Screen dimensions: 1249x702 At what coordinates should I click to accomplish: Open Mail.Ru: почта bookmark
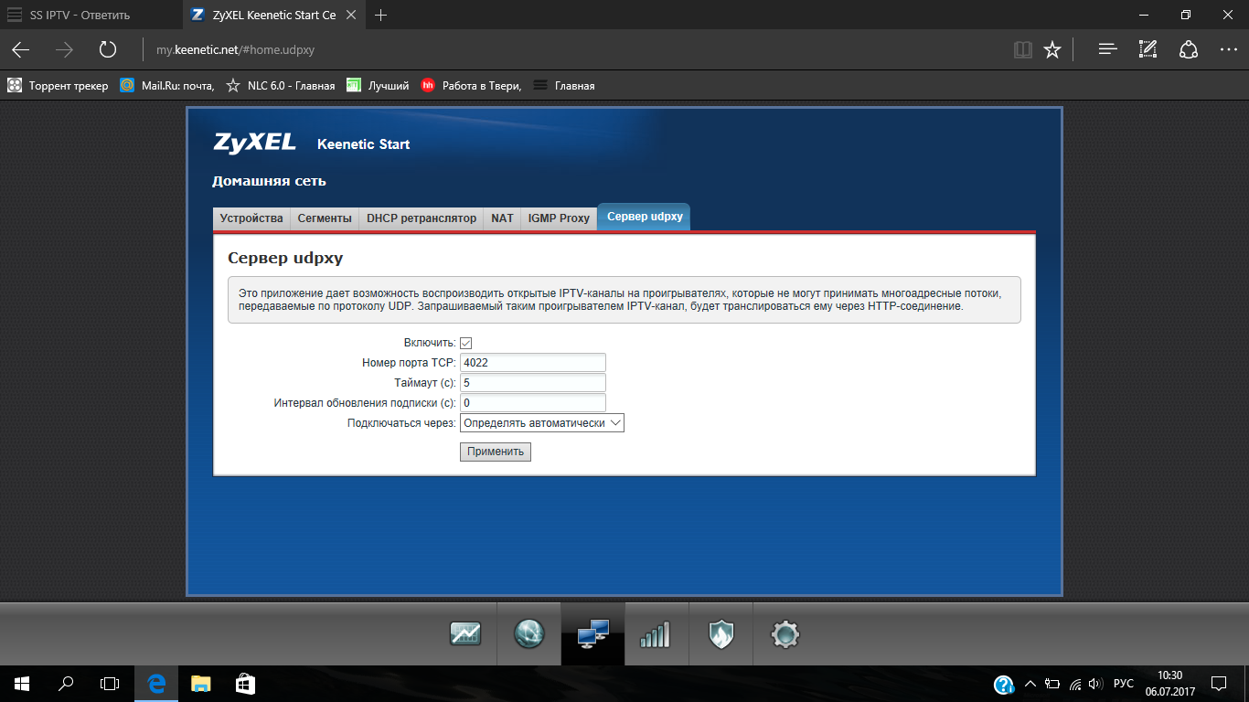coord(167,86)
